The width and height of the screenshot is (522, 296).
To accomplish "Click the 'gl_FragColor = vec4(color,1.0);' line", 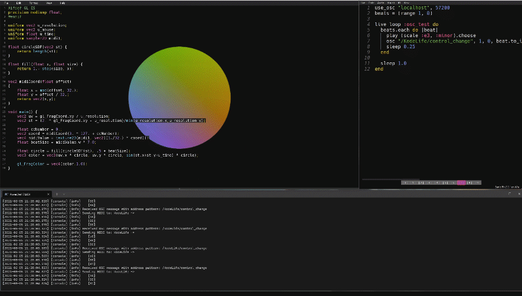I will [x=52, y=164].
